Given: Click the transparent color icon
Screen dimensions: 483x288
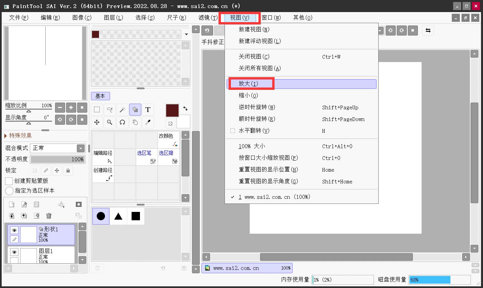Looking at the screenshot, I should coord(171,123).
